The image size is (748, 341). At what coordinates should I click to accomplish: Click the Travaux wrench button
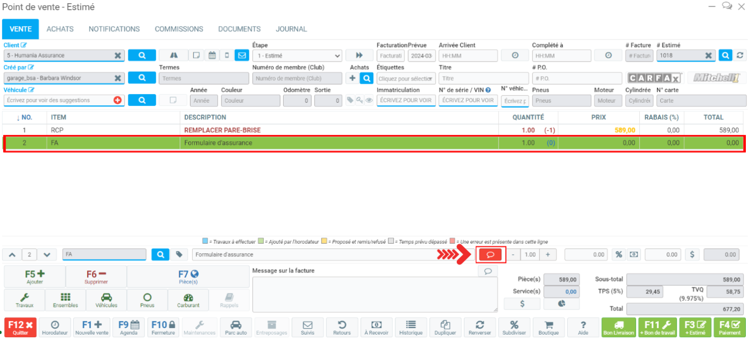[x=24, y=300]
